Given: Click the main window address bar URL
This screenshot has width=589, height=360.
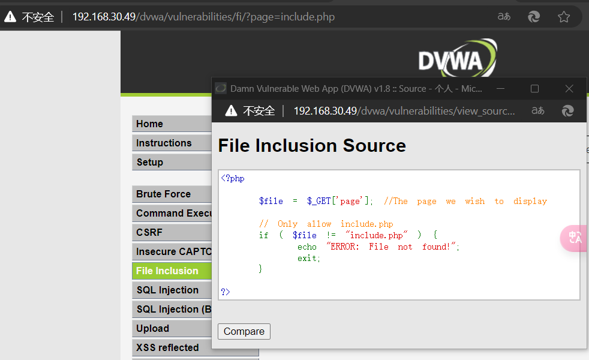Looking at the screenshot, I should pyautogui.click(x=203, y=17).
